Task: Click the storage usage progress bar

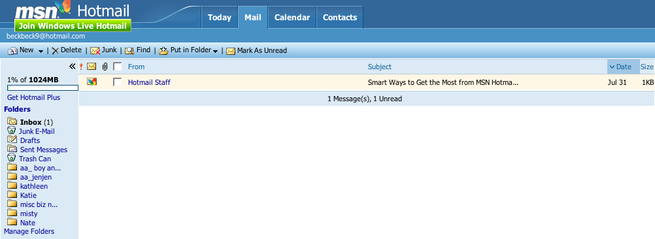Action: [42, 88]
